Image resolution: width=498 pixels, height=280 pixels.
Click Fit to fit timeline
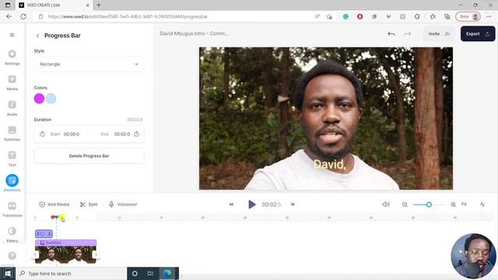click(464, 204)
